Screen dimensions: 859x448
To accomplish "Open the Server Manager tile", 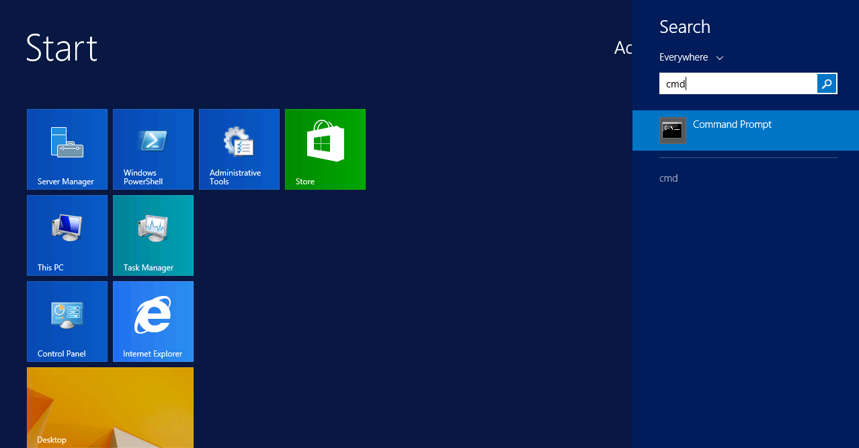I will (67, 149).
